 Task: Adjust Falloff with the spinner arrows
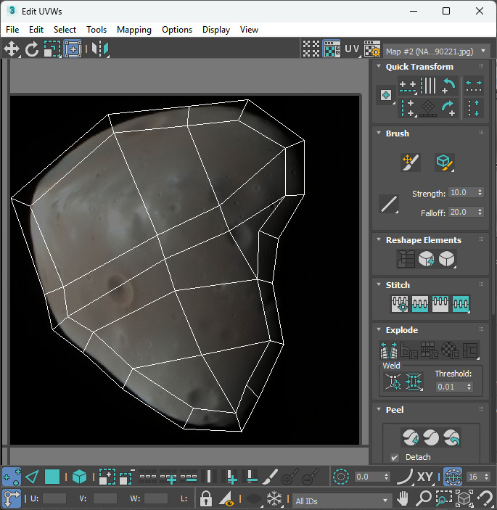click(480, 212)
